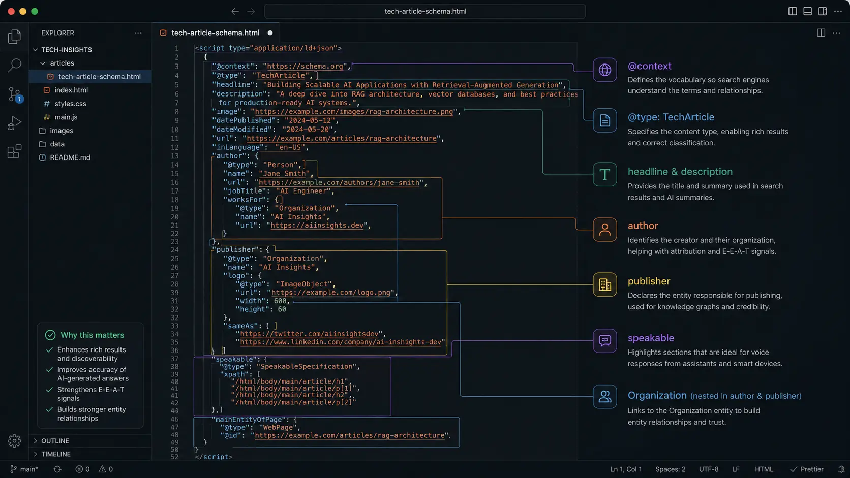The image size is (850, 478).
Task: Click the publisher building icon
Action: (x=604, y=284)
